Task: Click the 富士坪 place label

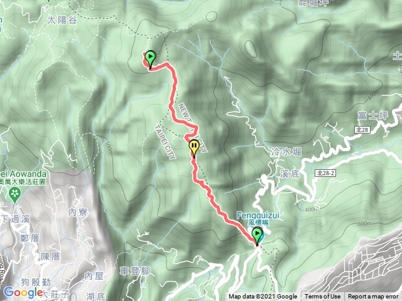Action: [373, 115]
